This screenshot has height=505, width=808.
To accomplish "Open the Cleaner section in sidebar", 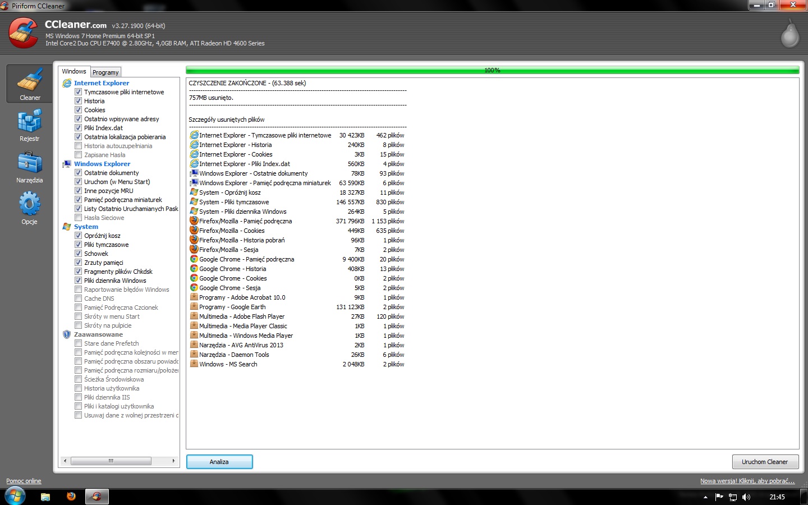I will (30, 84).
